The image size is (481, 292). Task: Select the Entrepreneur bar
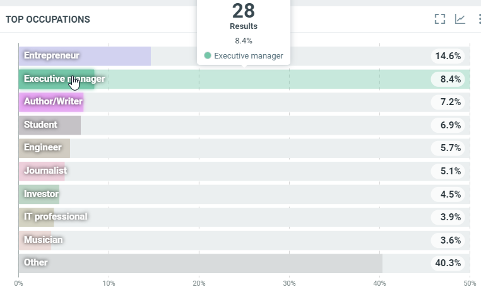(85, 56)
